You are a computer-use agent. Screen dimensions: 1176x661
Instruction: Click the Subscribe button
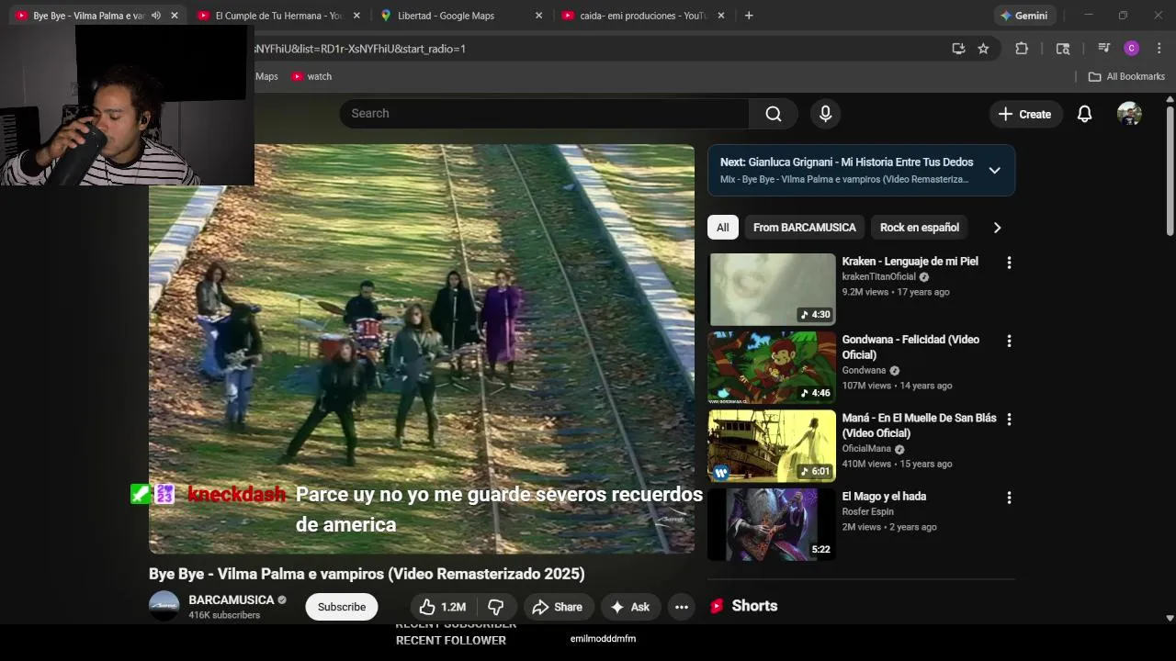point(342,607)
